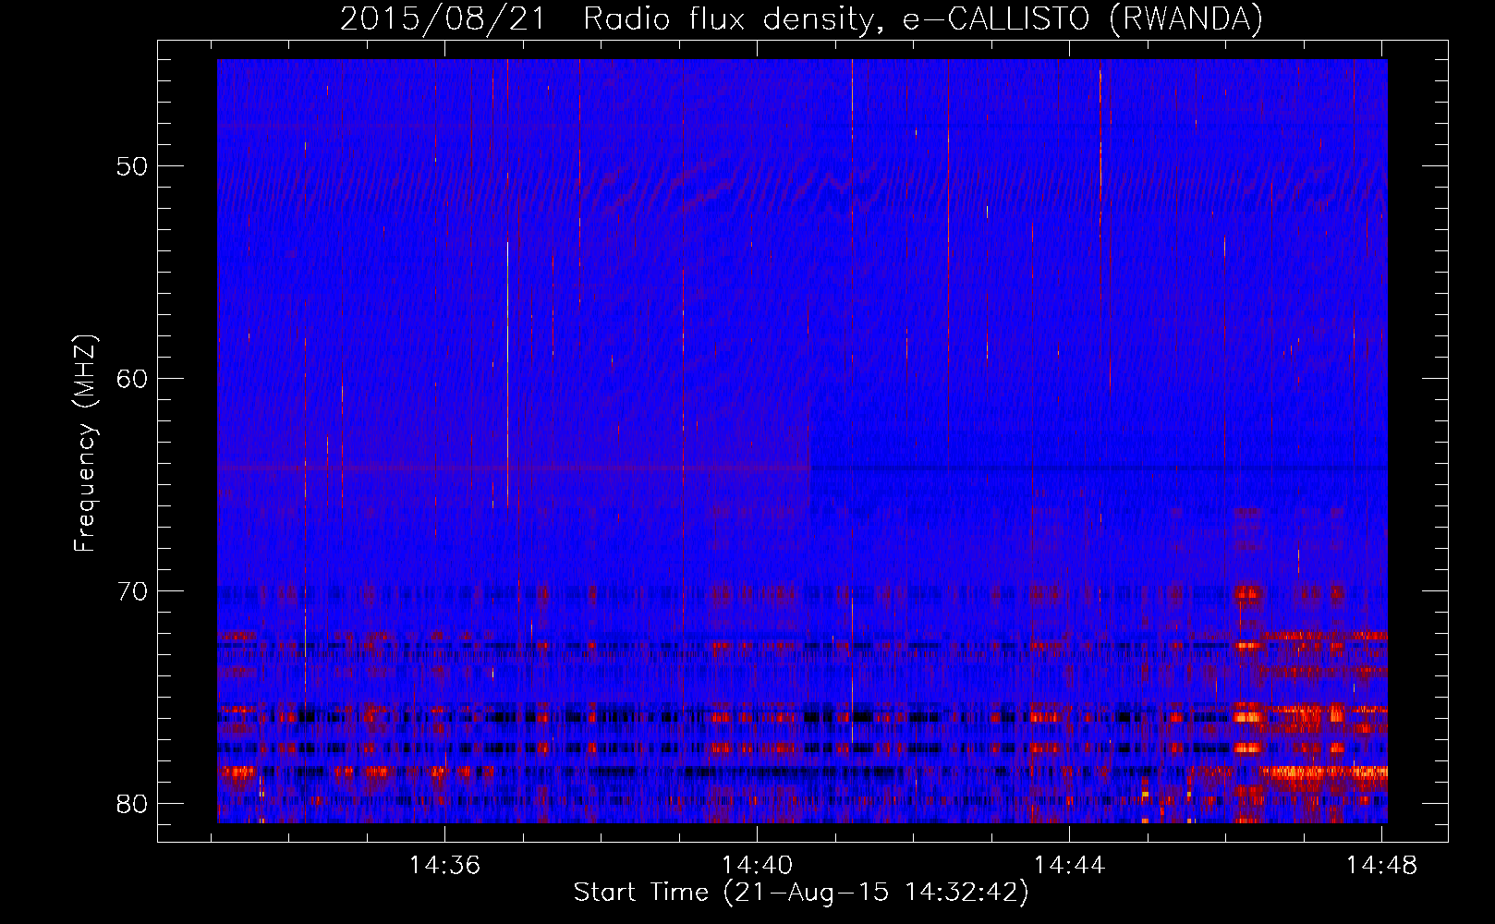
Task: Click the 14:48 time tick label
Action: (1381, 866)
